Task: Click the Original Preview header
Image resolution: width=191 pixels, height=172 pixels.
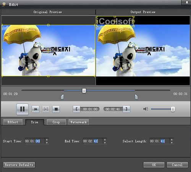Action: pyautogui.click(x=48, y=12)
